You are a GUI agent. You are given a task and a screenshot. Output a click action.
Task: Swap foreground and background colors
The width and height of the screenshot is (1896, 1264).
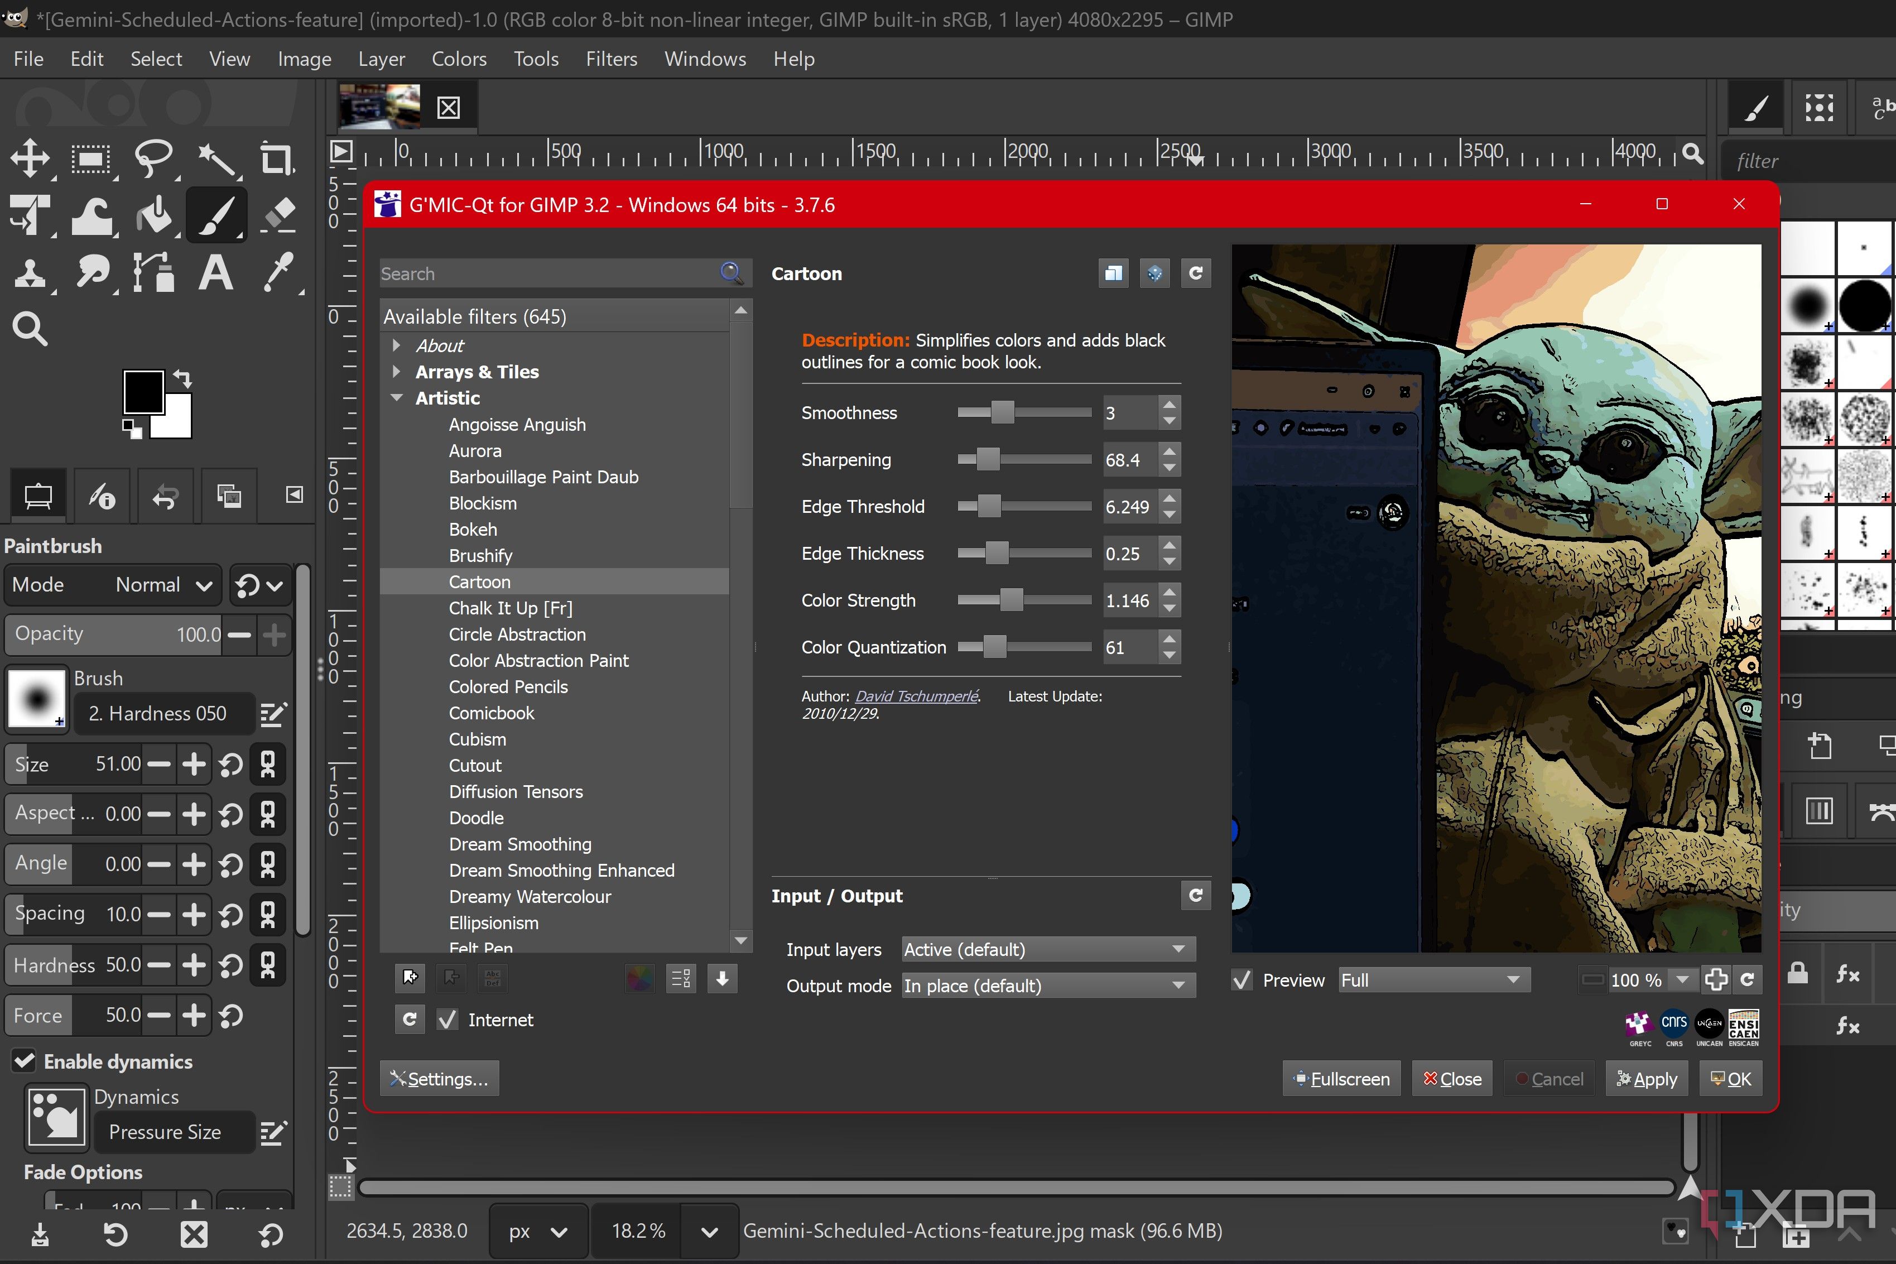point(184,378)
